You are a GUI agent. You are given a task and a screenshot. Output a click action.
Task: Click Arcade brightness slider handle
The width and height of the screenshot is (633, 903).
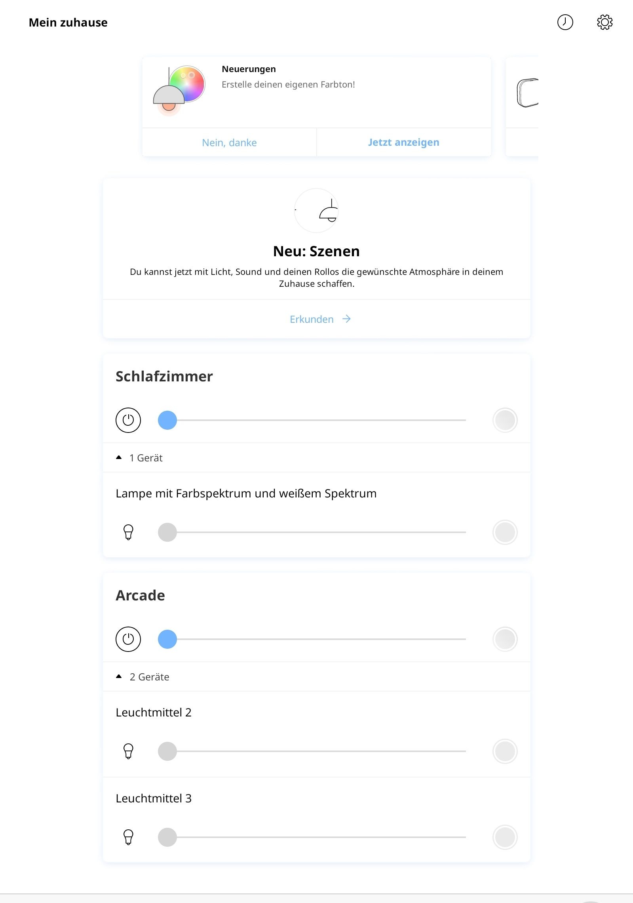click(x=167, y=639)
